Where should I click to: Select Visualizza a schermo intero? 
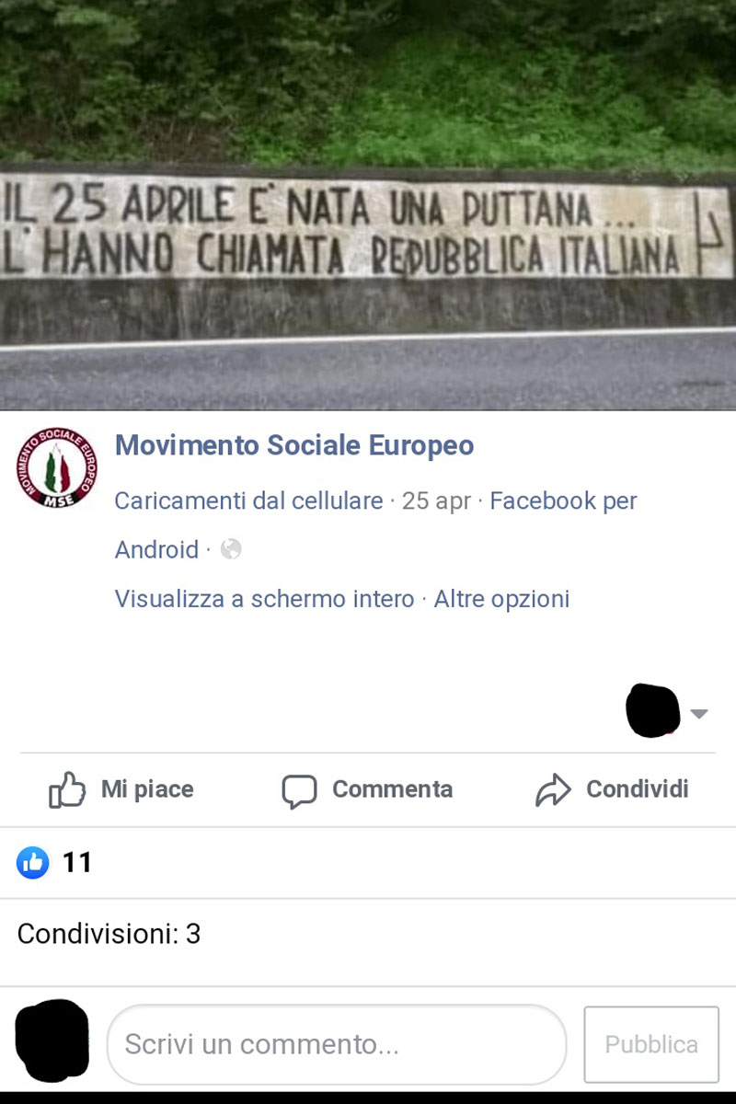point(264,599)
